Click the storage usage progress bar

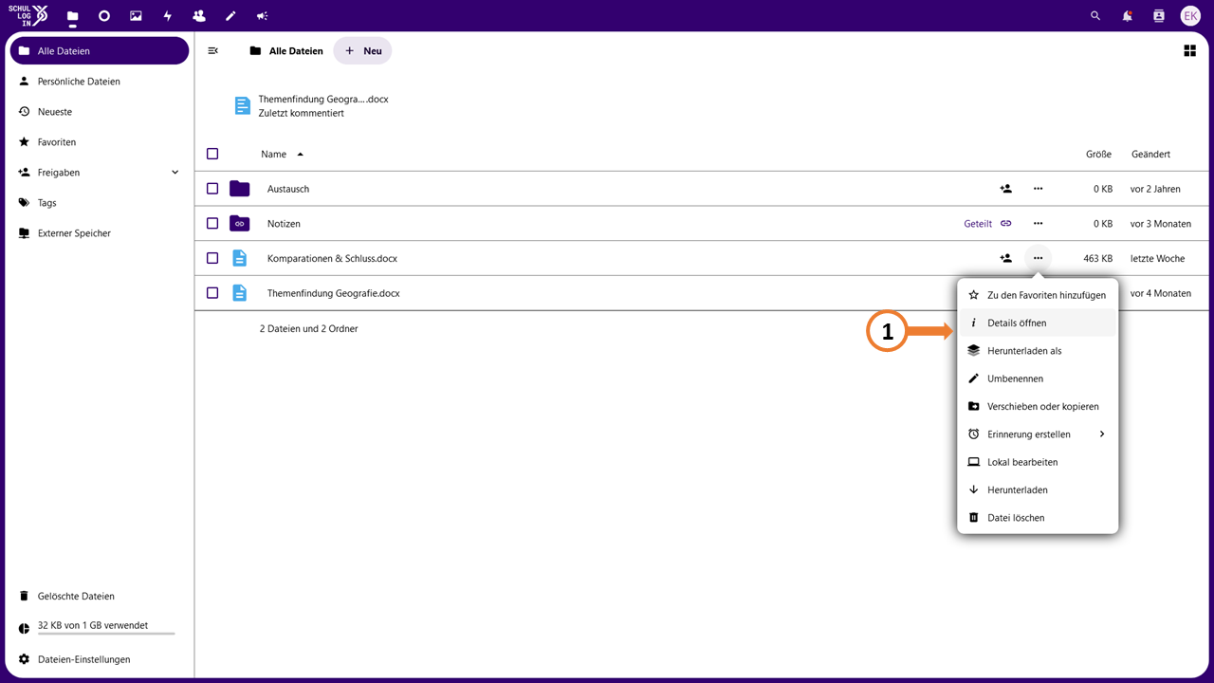[106, 634]
